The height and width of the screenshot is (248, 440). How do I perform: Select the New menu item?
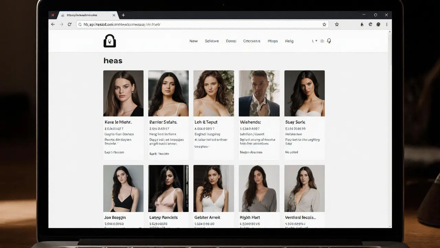pyautogui.click(x=194, y=41)
